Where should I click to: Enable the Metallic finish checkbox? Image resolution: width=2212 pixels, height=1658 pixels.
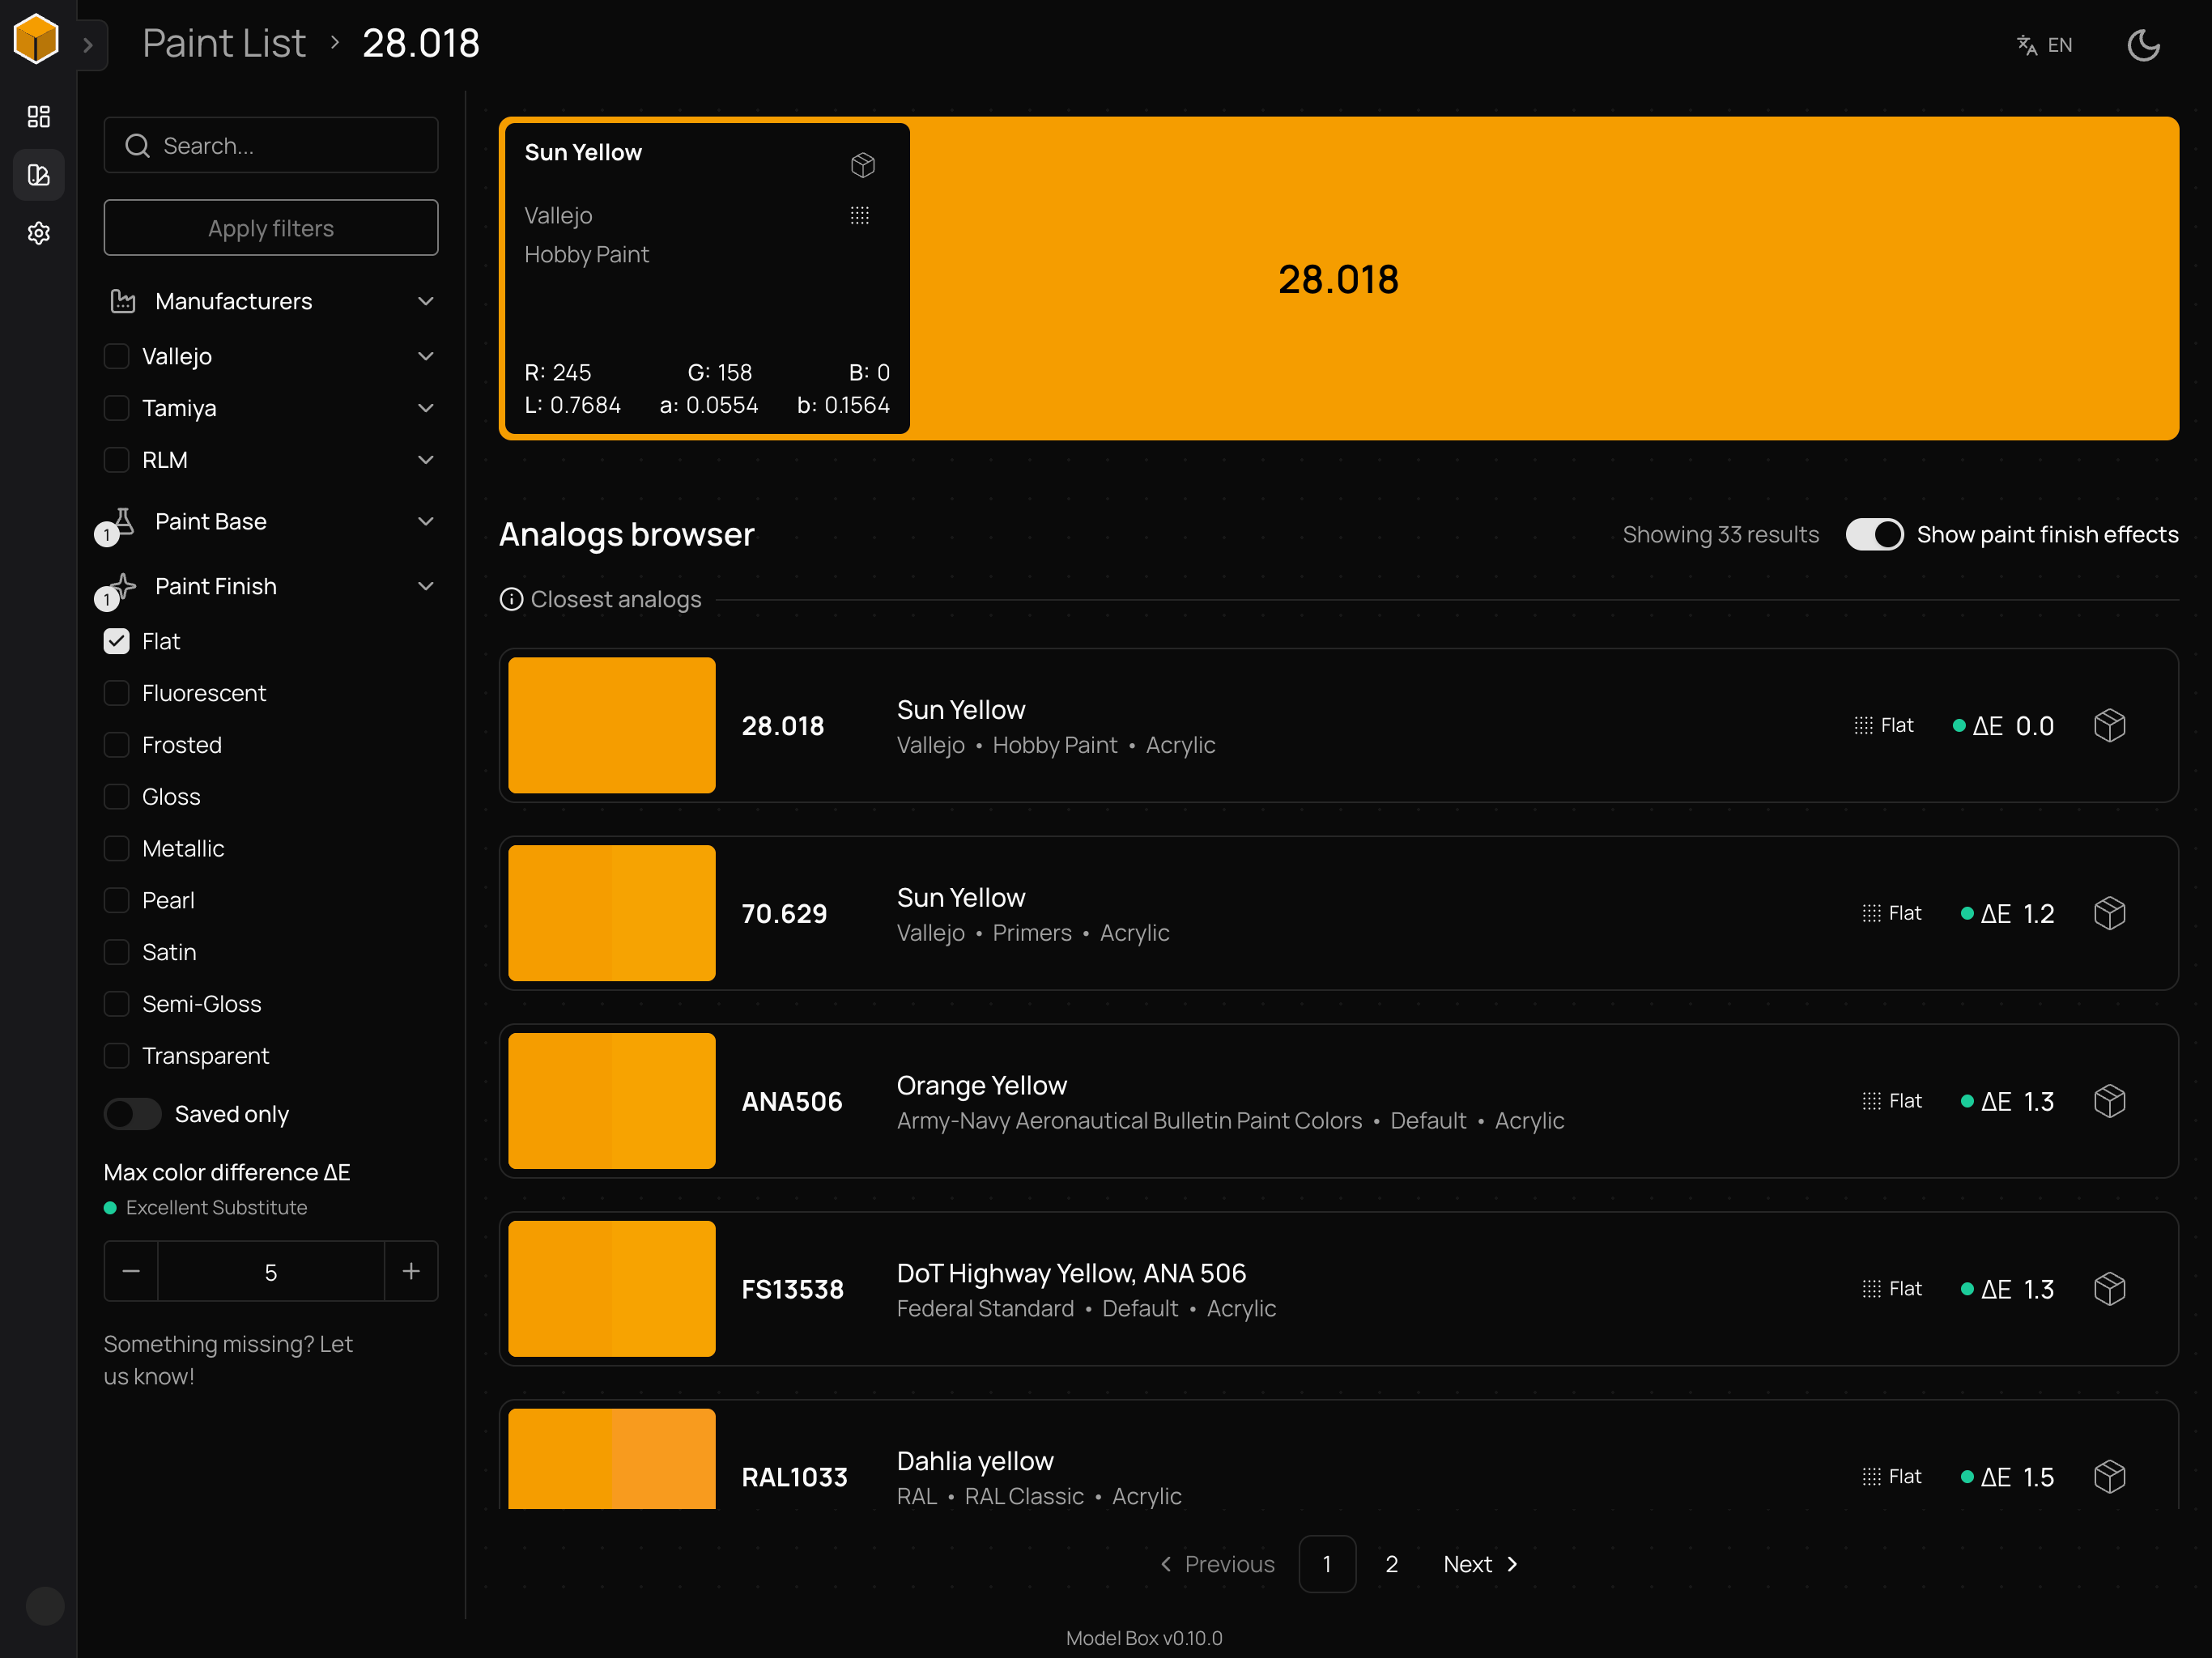click(x=117, y=848)
